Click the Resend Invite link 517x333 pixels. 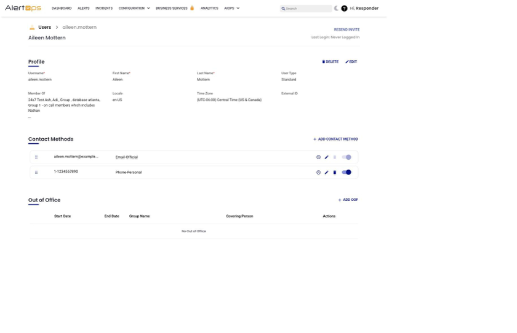pos(347,29)
